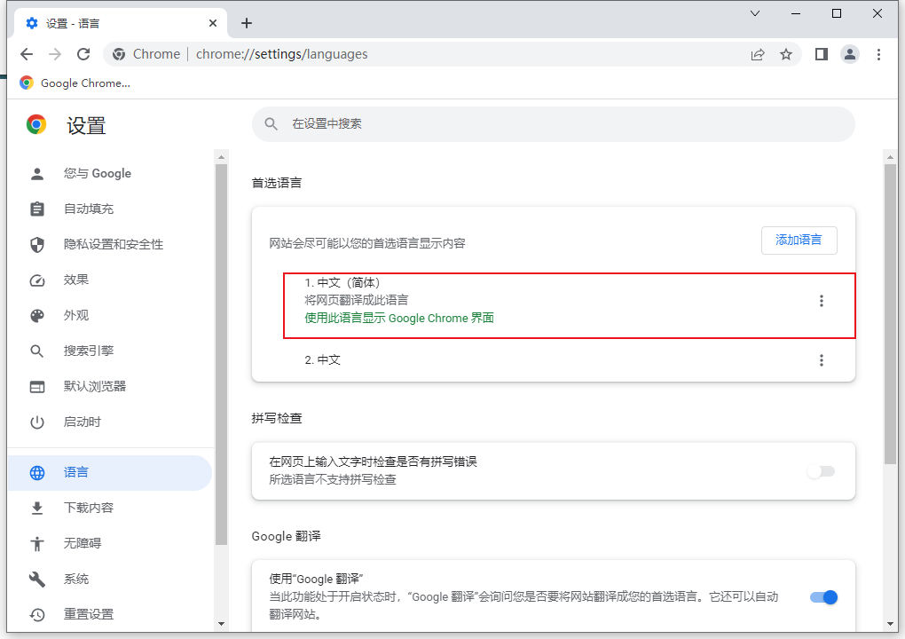Click the 无障碍 accessibility icon
Viewport: 905px width, 639px height.
(37, 544)
